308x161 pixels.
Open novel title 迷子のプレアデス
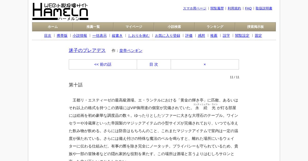click(87, 51)
